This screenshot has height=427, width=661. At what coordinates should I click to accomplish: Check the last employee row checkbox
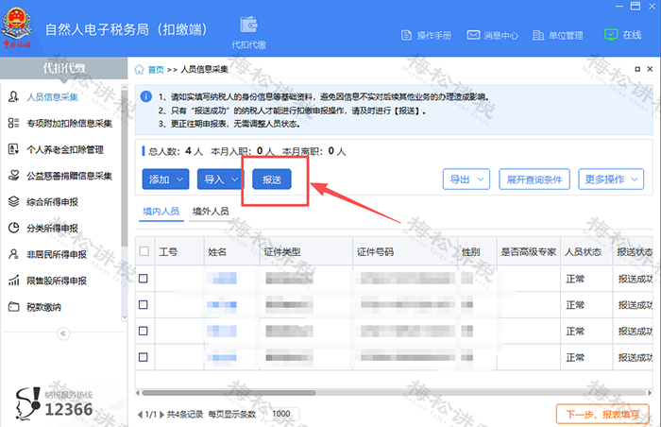tap(144, 357)
